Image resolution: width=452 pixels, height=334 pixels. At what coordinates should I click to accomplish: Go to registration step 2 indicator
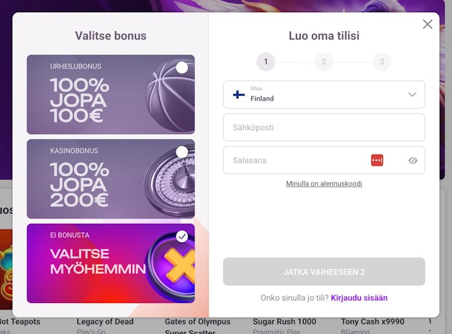pos(324,62)
